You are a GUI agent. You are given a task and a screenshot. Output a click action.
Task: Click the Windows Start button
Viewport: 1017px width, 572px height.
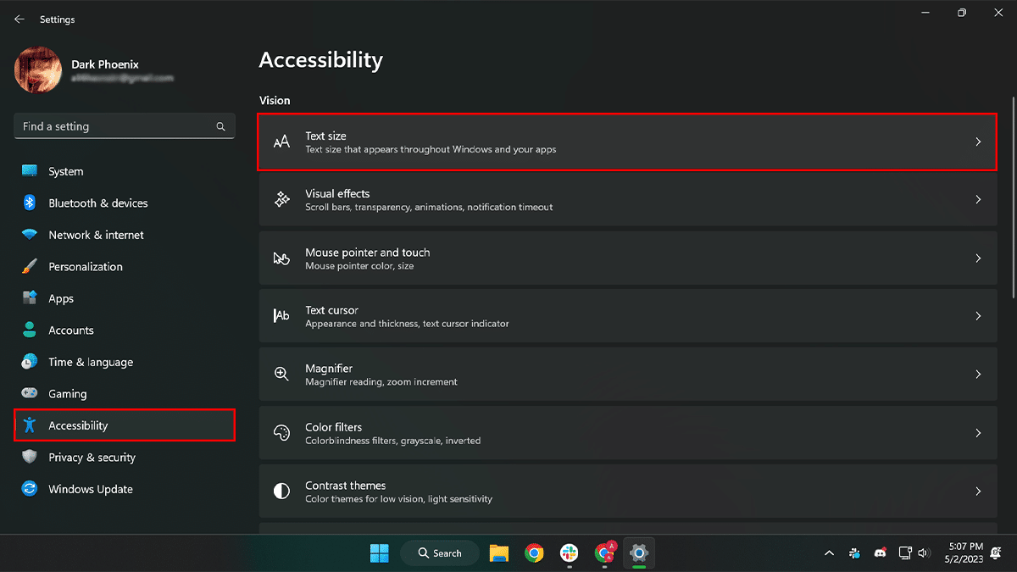pyautogui.click(x=379, y=553)
